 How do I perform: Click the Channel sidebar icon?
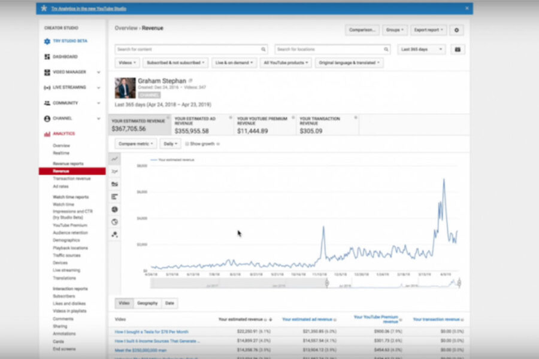click(47, 118)
